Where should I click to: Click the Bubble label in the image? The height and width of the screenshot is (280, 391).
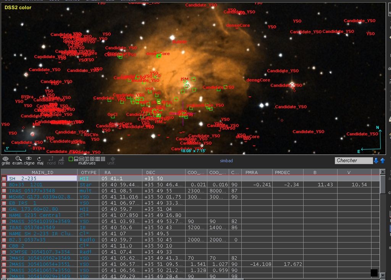(179, 42)
